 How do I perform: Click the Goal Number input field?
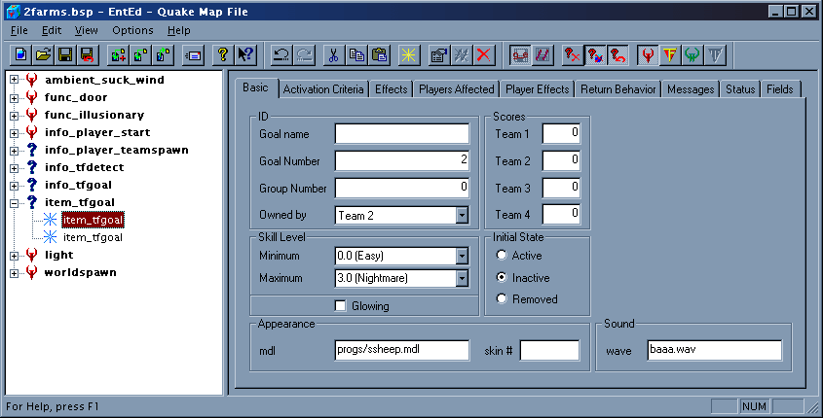coord(402,160)
